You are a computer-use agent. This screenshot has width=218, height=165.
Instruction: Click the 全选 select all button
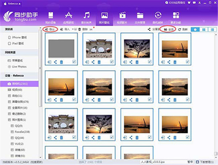[x=168, y=29]
